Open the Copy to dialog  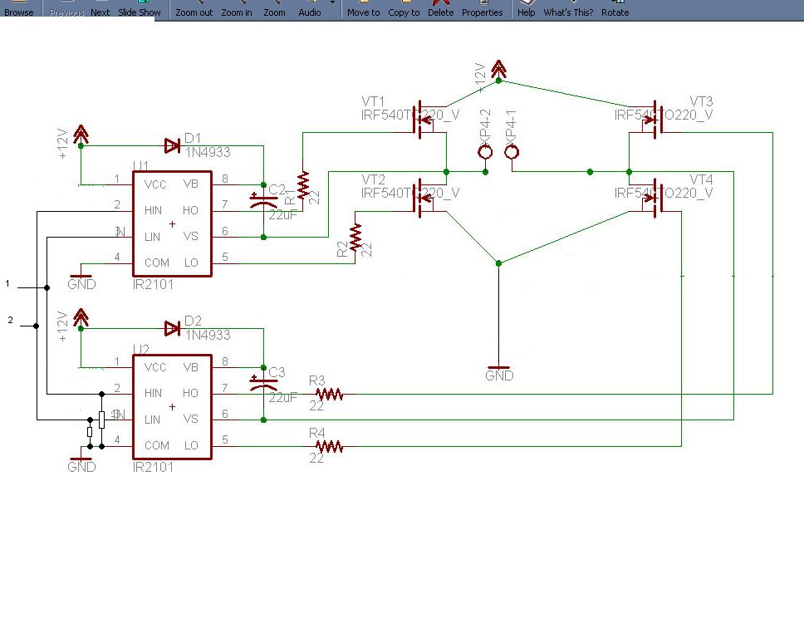point(404,9)
